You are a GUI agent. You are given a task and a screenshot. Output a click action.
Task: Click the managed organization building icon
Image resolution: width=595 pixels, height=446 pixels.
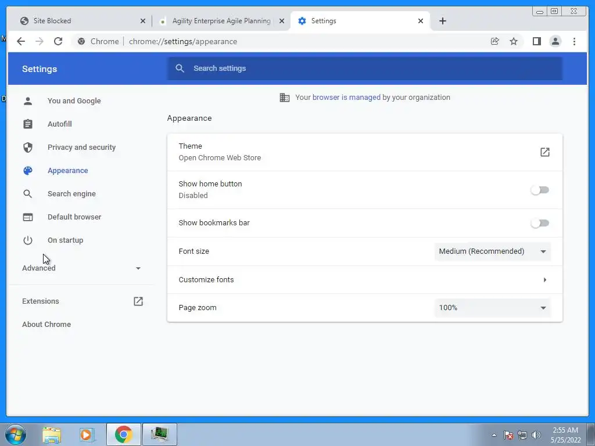(x=285, y=98)
